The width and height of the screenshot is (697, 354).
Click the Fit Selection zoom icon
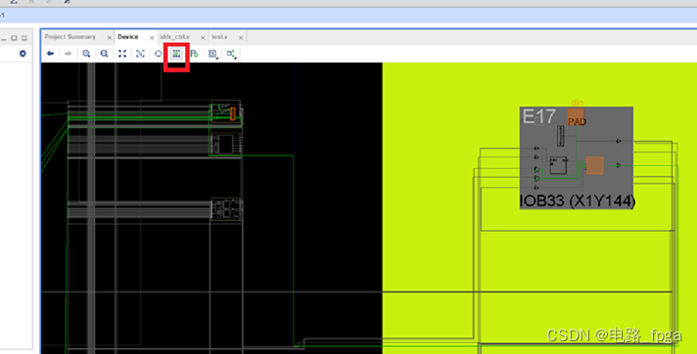click(140, 54)
